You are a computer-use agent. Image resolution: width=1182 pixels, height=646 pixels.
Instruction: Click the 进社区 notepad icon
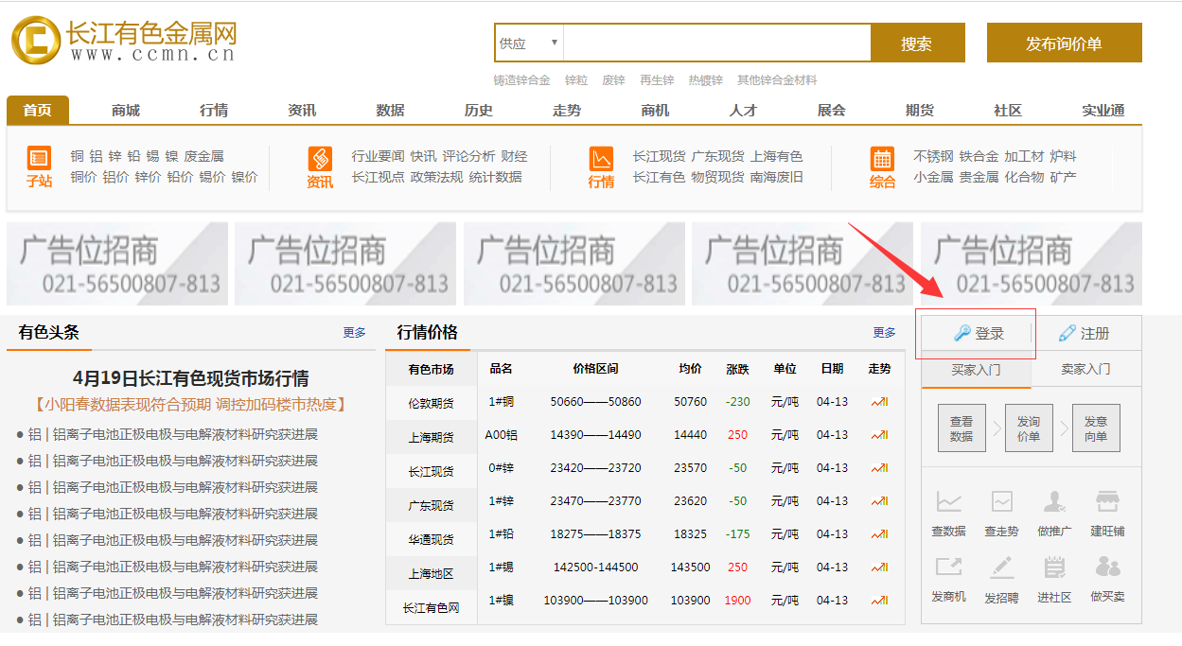click(x=1054, y=567)
